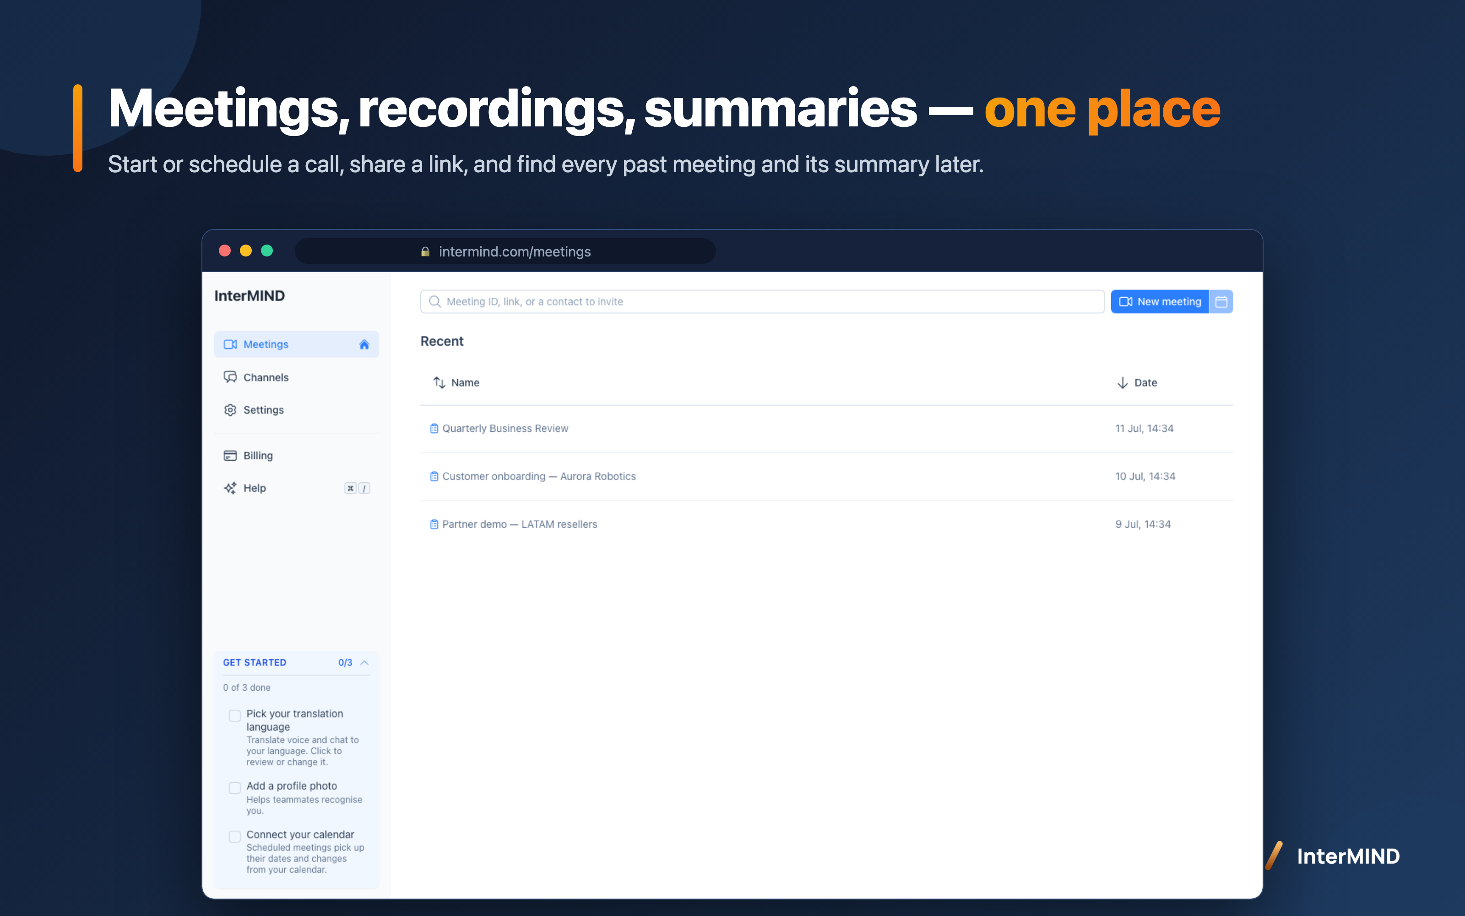Check Pick your translation language

click(x=235, y=715)
